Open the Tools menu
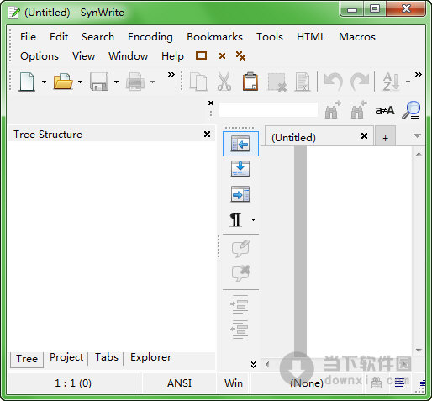Viewport: 432px width, 401px height. click(x=270, y=37)
